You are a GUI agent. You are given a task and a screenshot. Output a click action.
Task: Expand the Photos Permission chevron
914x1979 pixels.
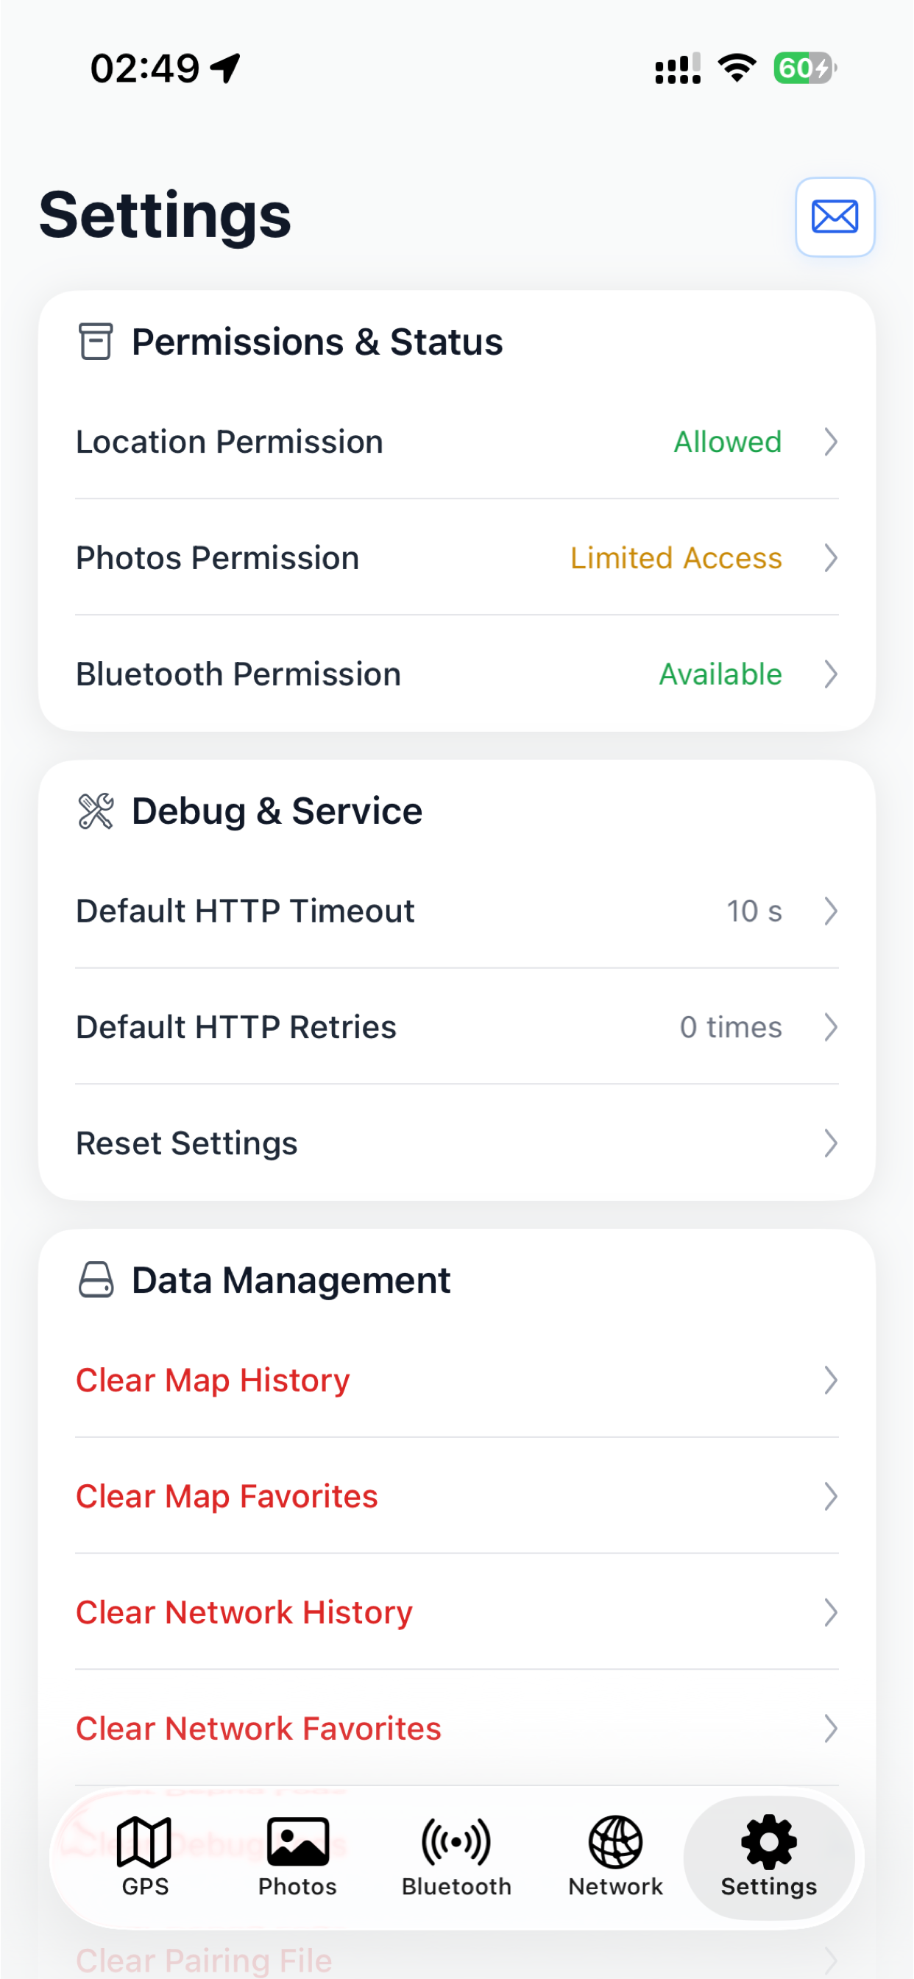pos(830,558)
